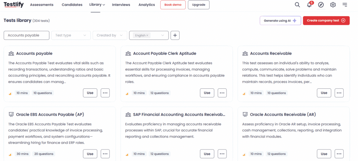
Task: Open three-dots menu on Oracle Accounts Receivable card
Action: tap(339, 154)
